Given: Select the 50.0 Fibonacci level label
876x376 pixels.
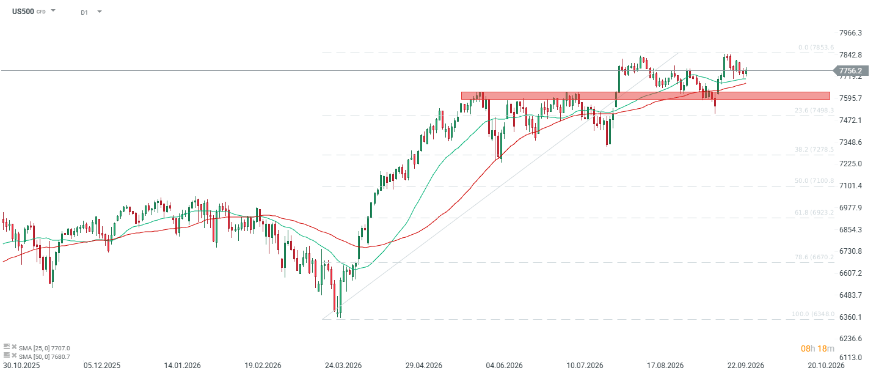Looking at the screenshot, I should (814, 181).
